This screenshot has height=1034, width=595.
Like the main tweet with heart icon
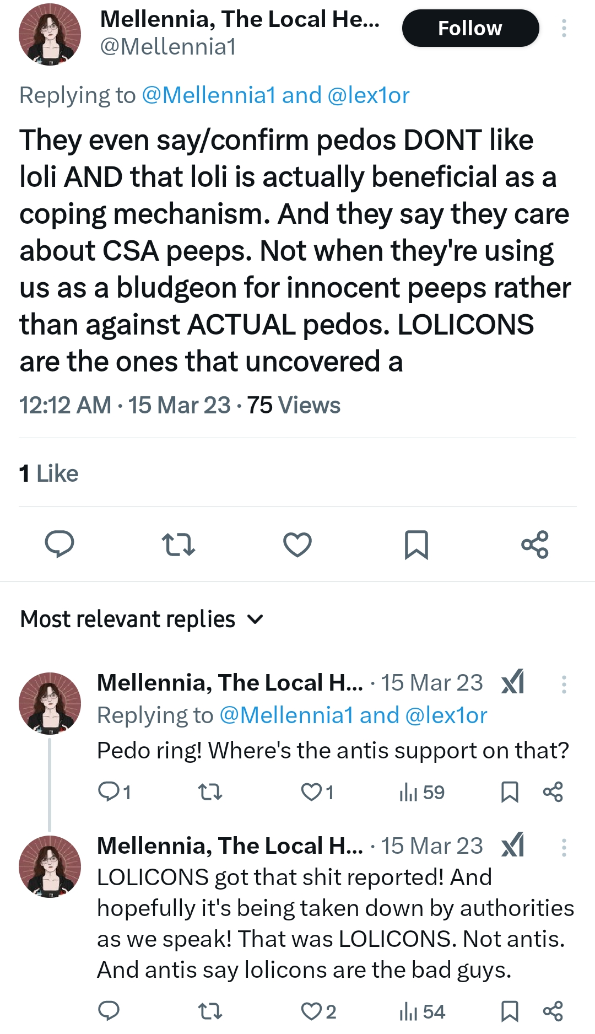tap(297, 545)
